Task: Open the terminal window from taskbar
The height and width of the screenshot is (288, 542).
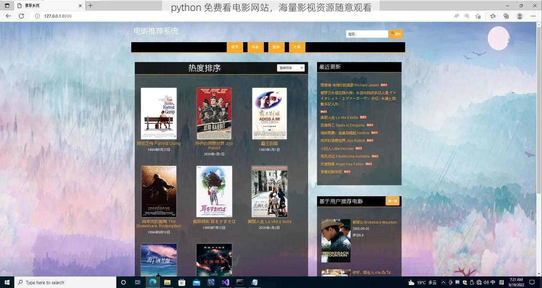Action: point(240,282)
